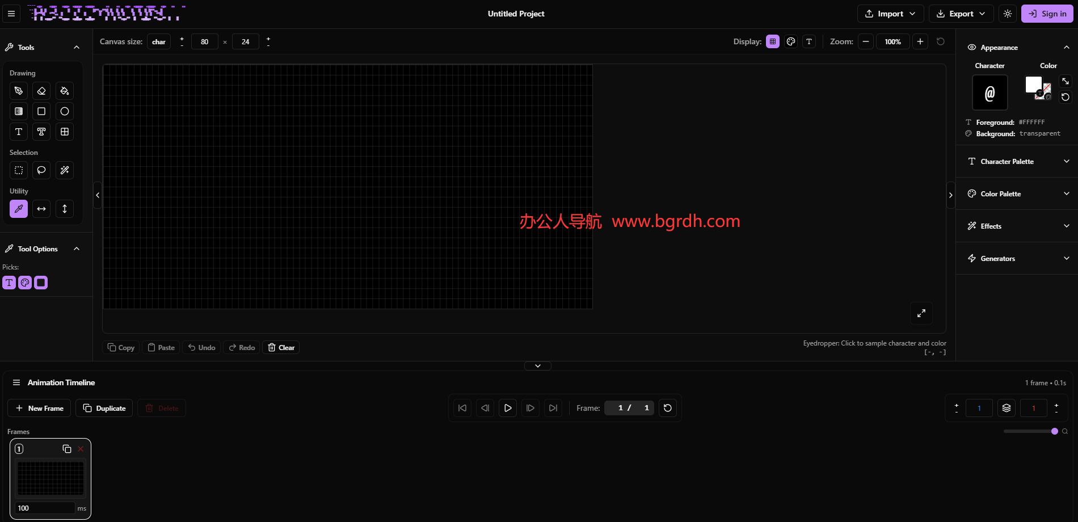1078x522 pixels.
Task: Open the Export dropdown
Action: 960,13
